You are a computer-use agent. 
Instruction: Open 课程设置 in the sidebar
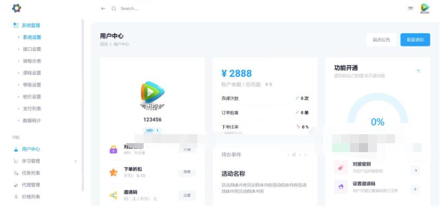32,73
